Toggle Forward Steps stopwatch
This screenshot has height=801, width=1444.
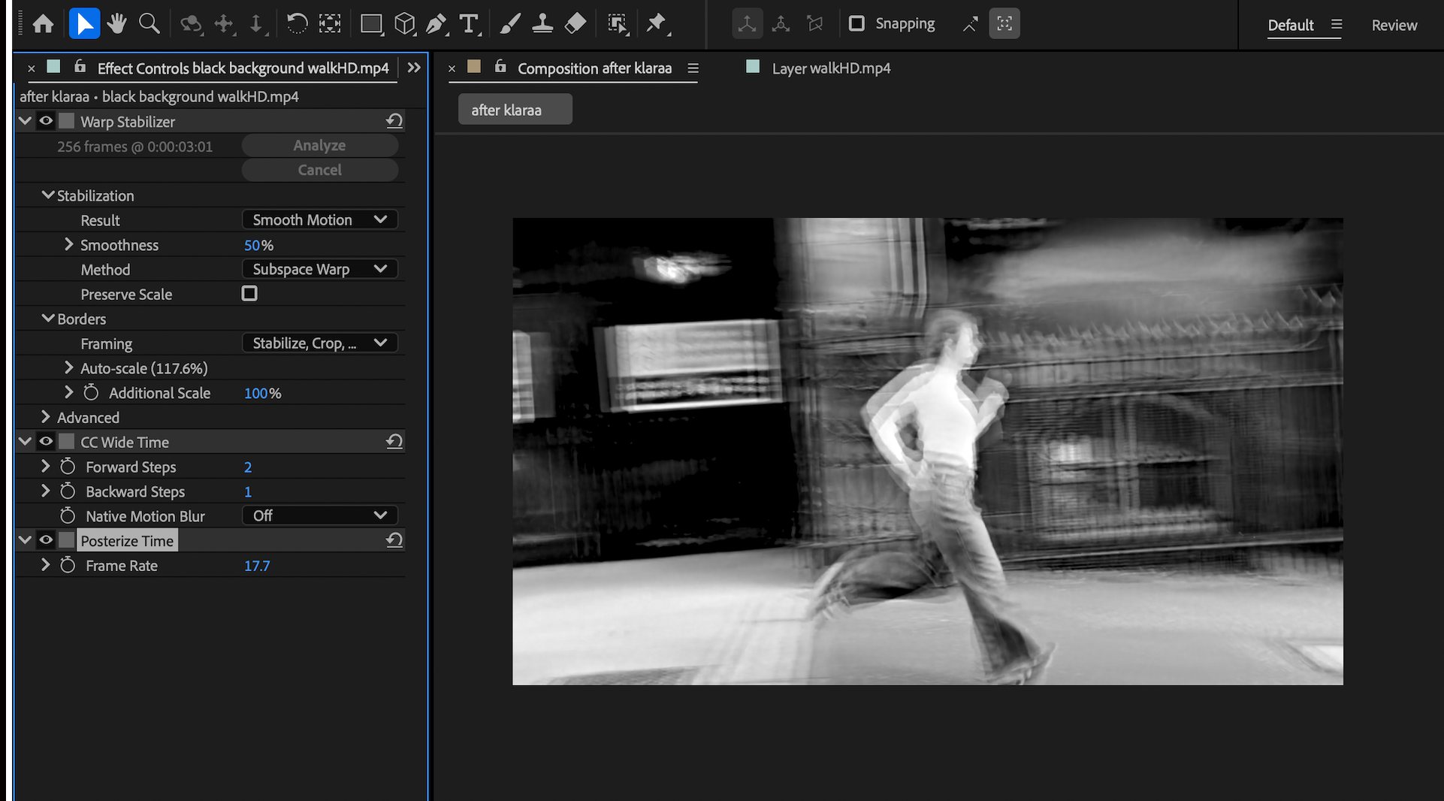68,467
